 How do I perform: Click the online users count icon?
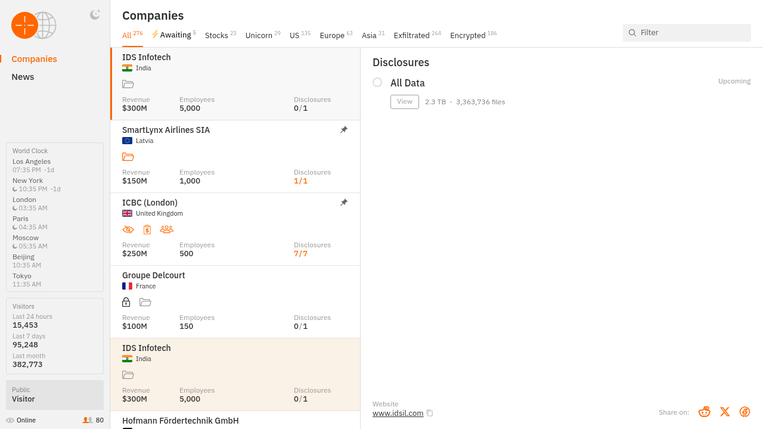[88, 420]
